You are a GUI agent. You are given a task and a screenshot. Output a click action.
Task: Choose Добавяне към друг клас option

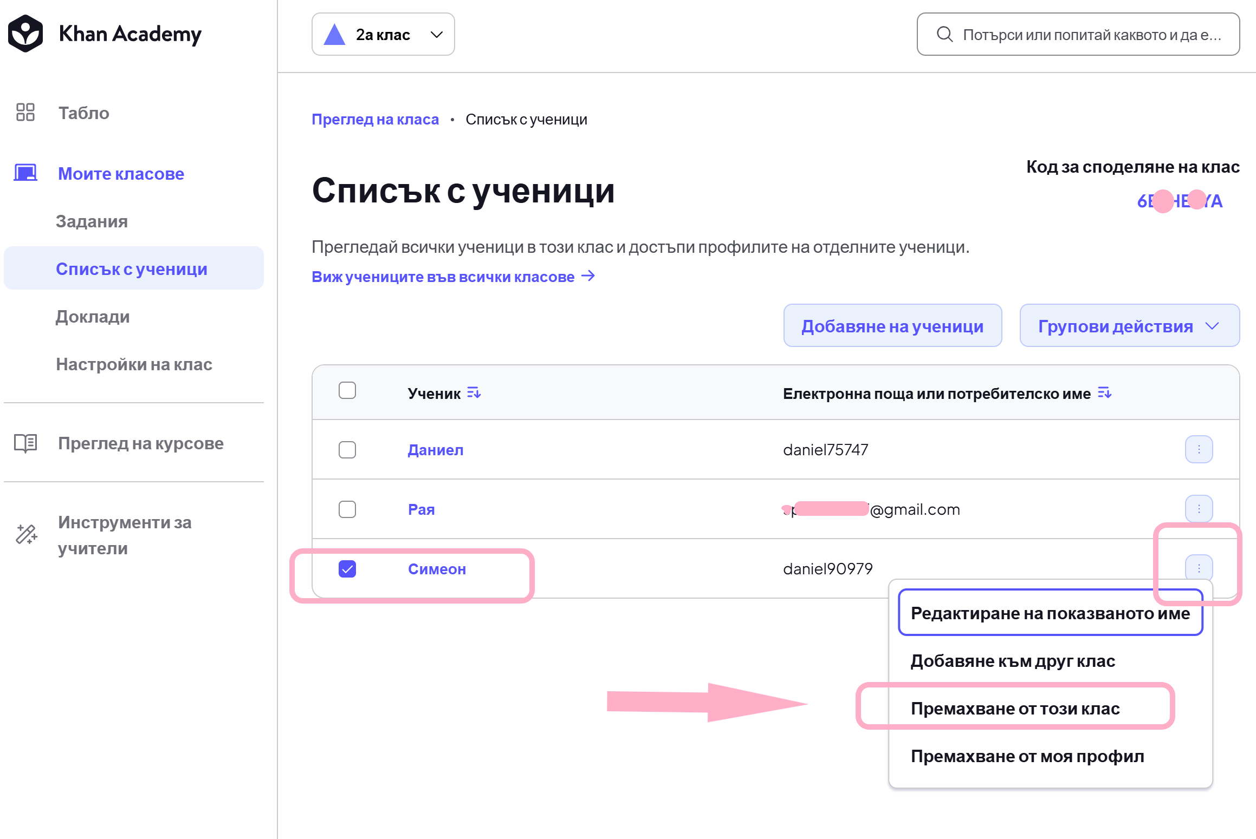1013,661
